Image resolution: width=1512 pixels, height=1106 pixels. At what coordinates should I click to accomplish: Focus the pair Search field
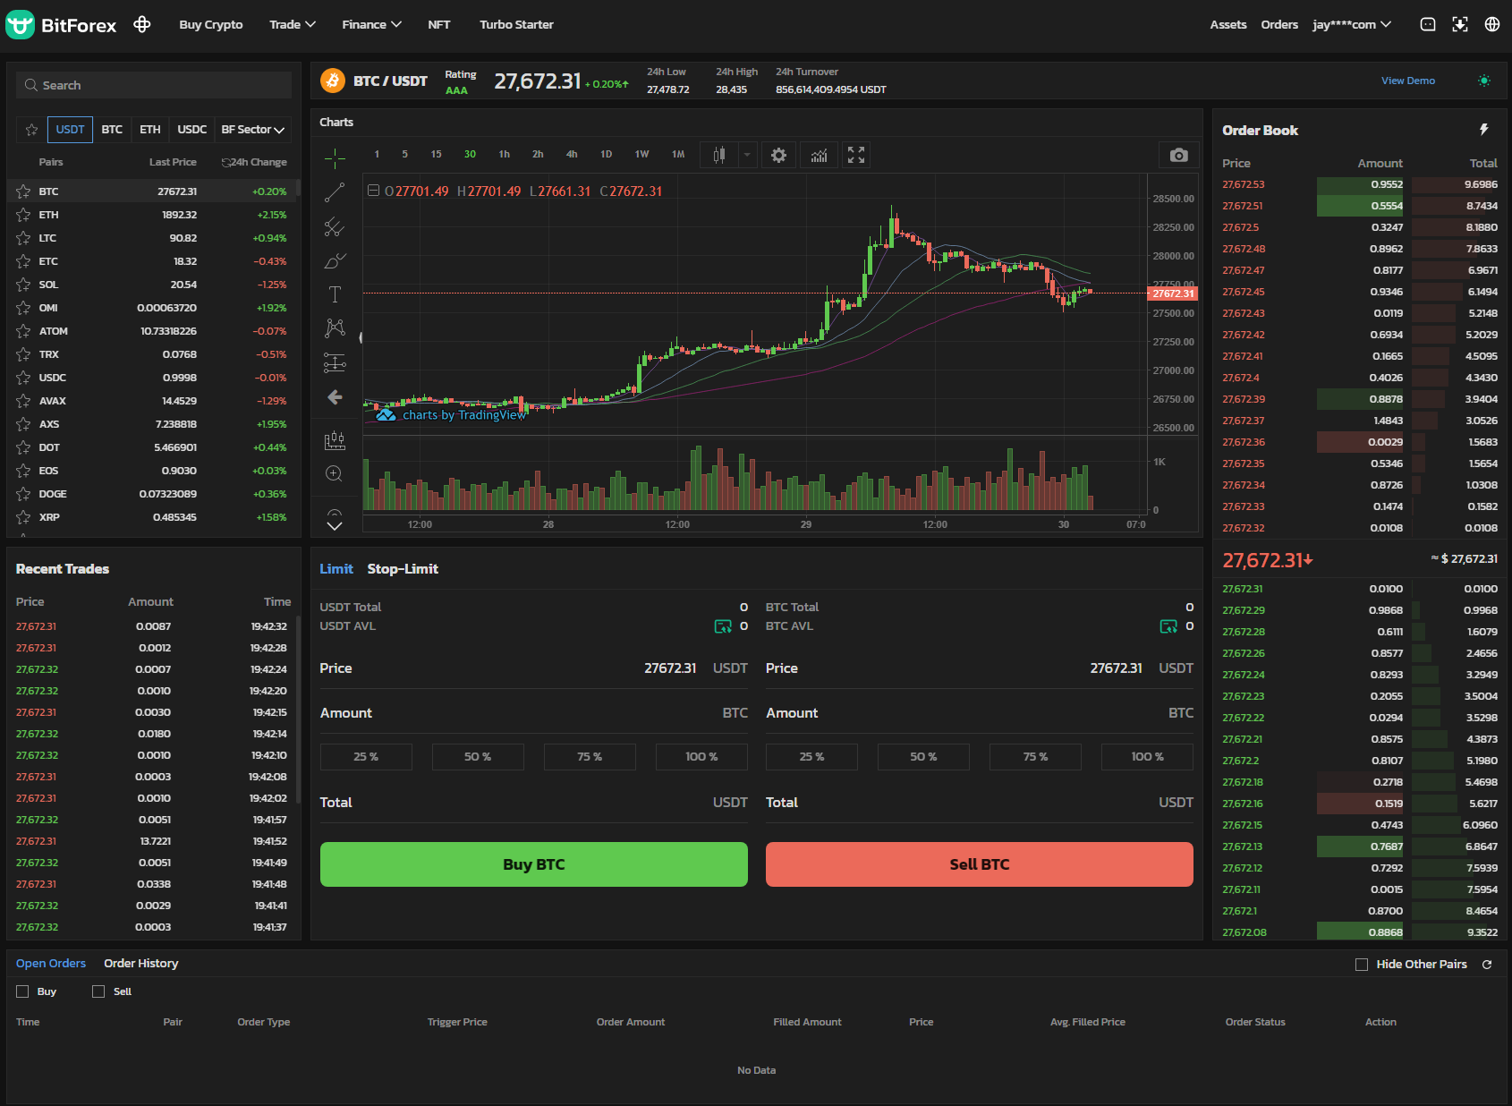point(154,85)
